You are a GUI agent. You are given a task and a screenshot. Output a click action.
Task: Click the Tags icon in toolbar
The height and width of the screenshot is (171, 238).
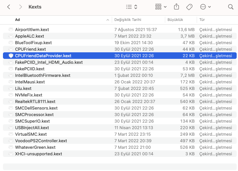(189, 7)
